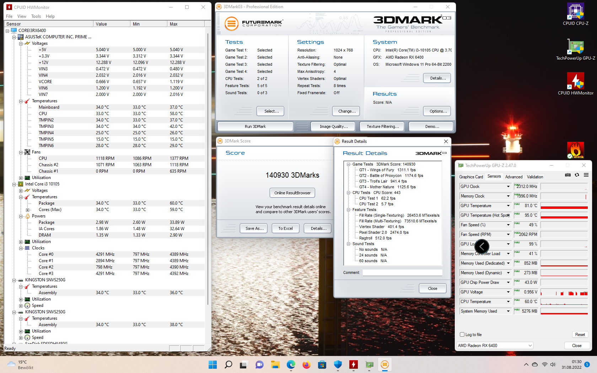
Task: Click the Reset button in GPU-Z
Action: point(580,335)
